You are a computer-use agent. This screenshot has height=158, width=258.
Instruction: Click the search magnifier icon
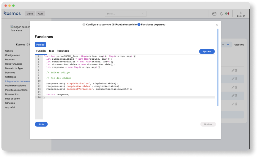click(143, 14)
